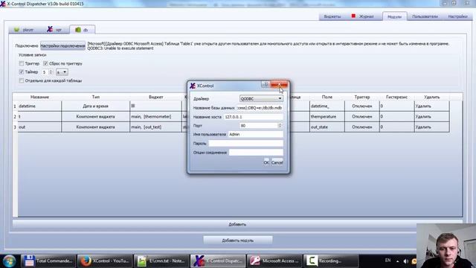
Task: Select the main, [thermometer] widget cell
Action: [x=155, y=116]
